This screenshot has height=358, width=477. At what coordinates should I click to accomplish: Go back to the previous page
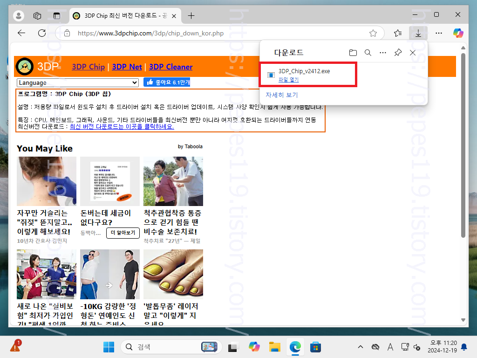(x=21, y=33)
